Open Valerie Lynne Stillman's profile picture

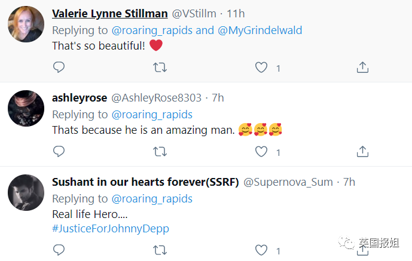click(25, 26)
